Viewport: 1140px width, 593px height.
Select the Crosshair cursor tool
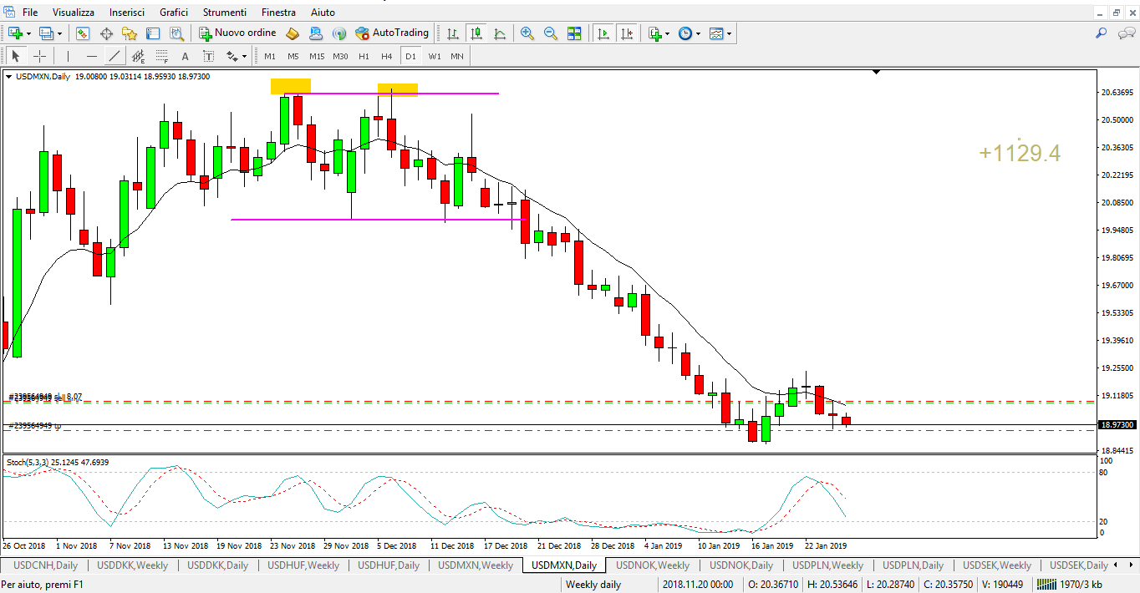39,57
